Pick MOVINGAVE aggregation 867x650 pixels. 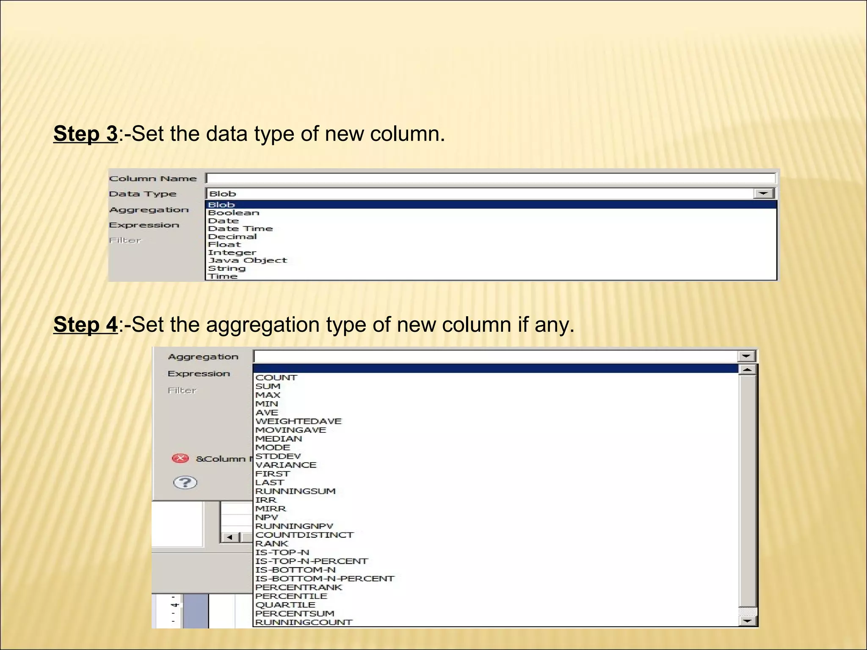point(496,430)
